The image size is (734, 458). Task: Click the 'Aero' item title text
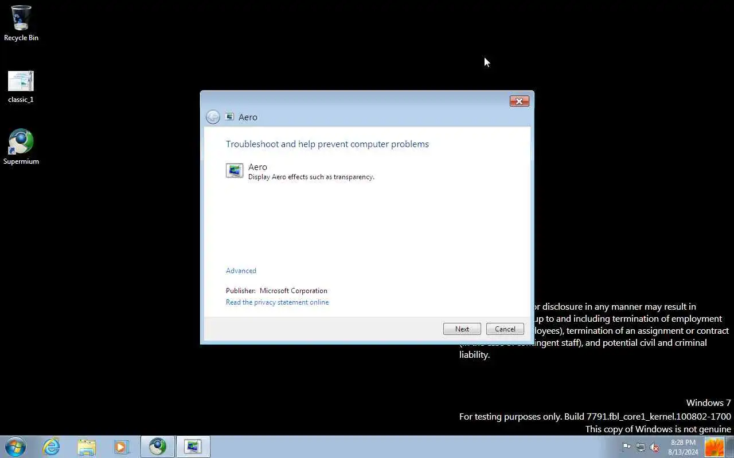point(257,167)
